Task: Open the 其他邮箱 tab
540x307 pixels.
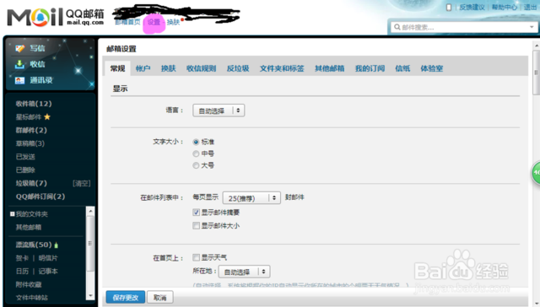Action: tap(330, 68)
